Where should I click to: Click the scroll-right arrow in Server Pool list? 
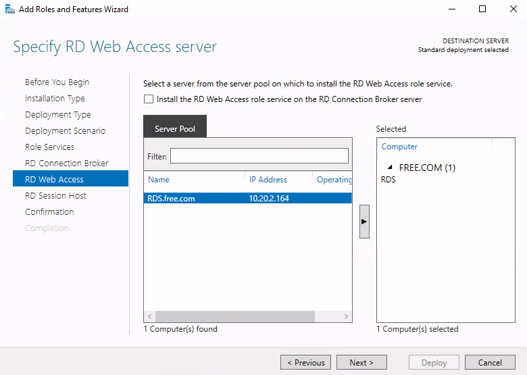tap(346, 316)
